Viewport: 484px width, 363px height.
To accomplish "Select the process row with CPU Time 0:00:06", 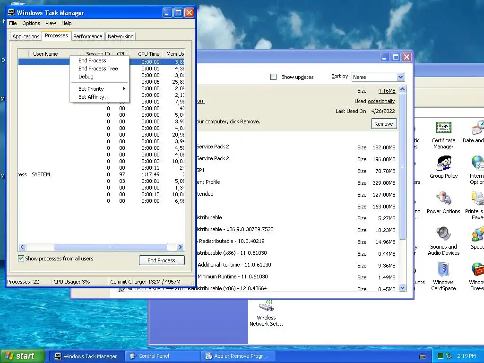I will [x=101, y=82].
